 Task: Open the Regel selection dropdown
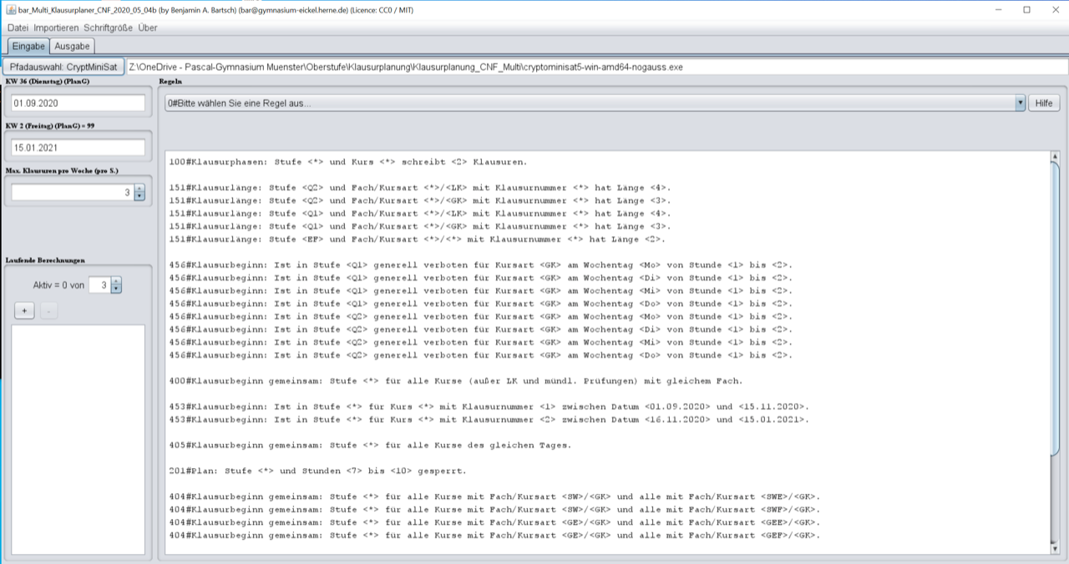pyautogui.click(x=1020, y=103)
